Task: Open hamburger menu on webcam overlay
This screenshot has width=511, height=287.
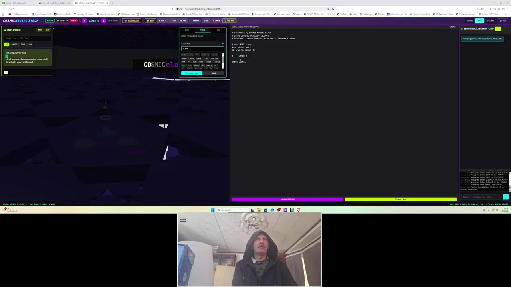Action: (183, 220)
